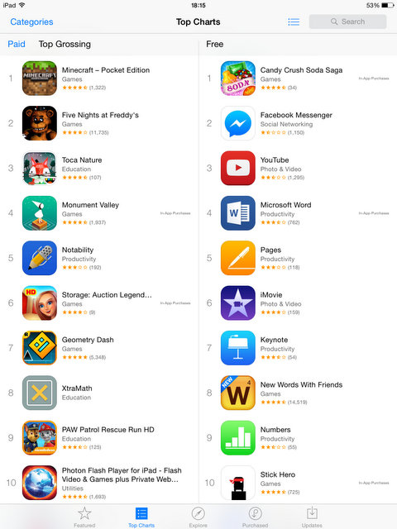This screenshot has width=397, height=529.
Task: Open the Monument Valley app icon
Action: 40,213
